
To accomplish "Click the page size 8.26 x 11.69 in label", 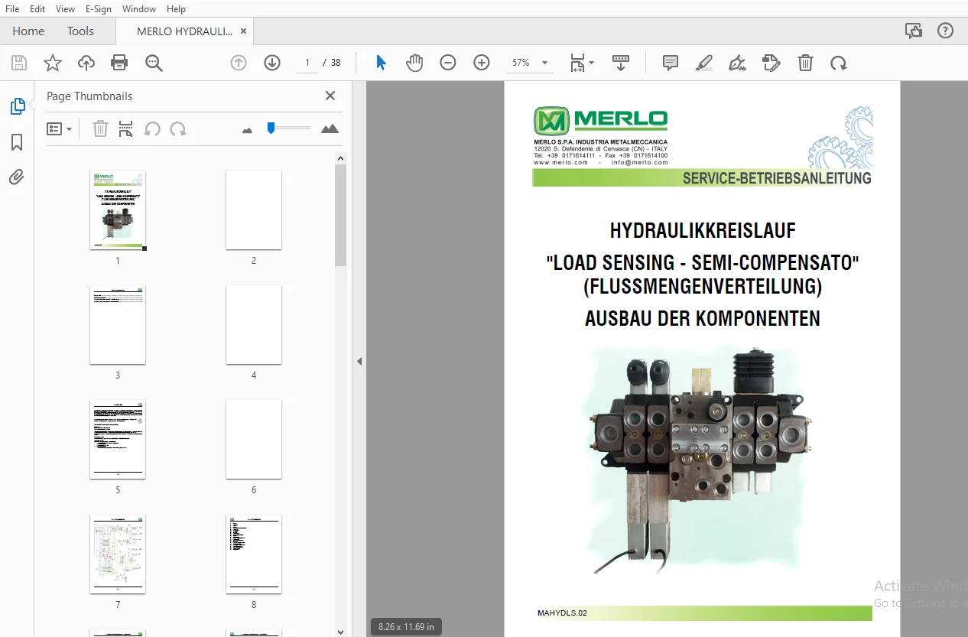I will [x=407, y=627].
